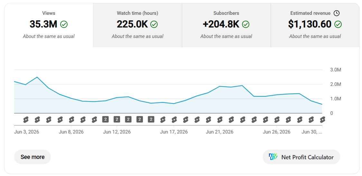Open the Subscribers metric tab
362x176 pixels.
point(226,25)
